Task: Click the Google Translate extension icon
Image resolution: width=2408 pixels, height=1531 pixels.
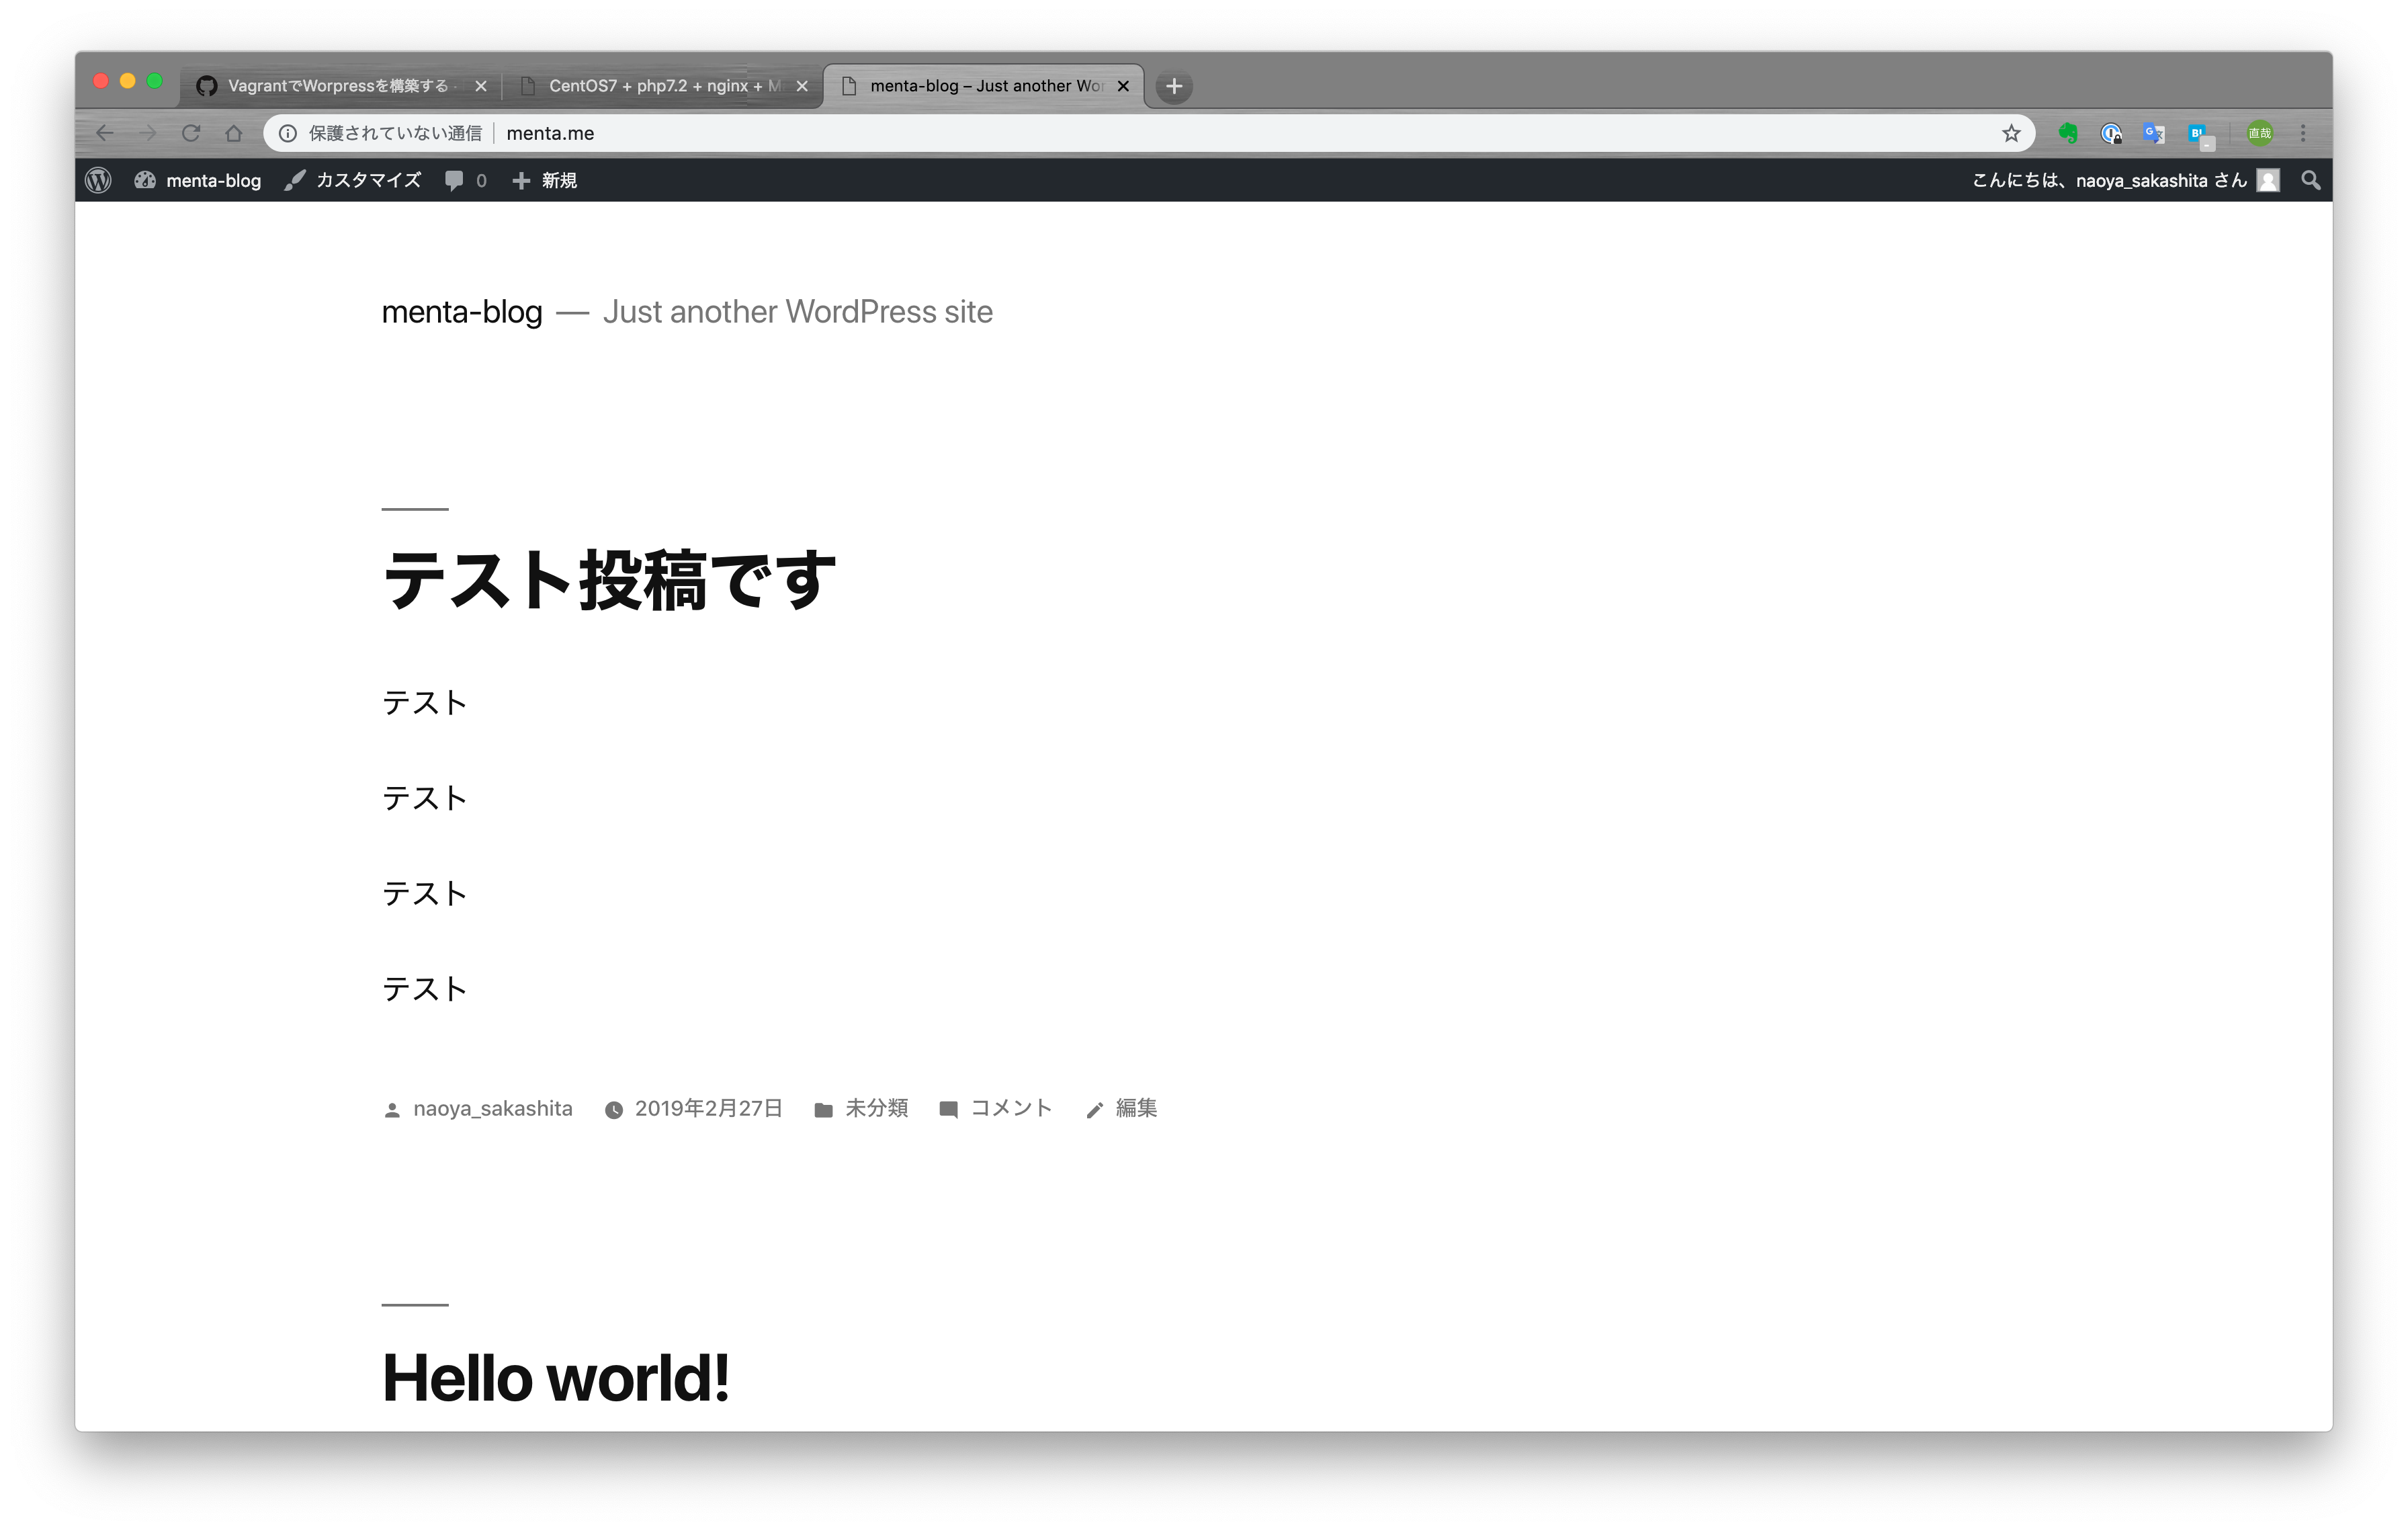Action: [x=2154, y=132]
